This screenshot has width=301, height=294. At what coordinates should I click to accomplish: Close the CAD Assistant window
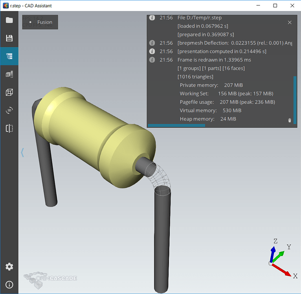[x=292, y=5]
